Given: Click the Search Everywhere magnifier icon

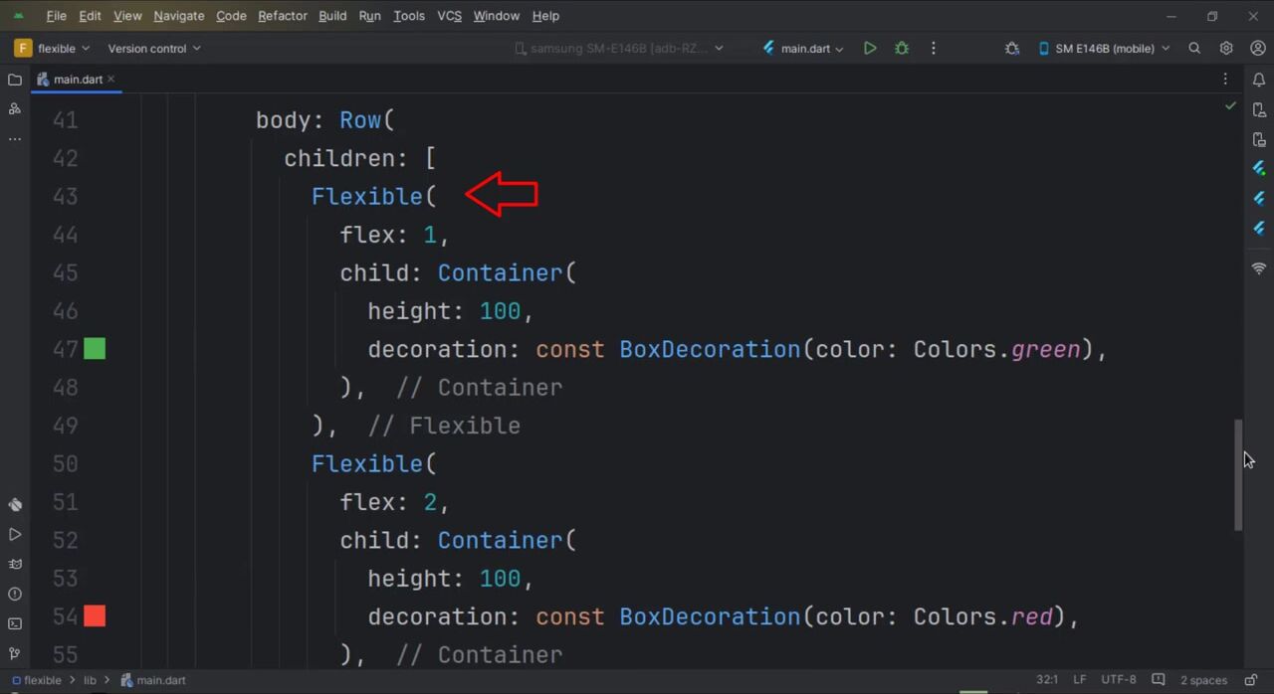Looking at the screenshot, I should pyautogui.click(x=1194, y=48).
